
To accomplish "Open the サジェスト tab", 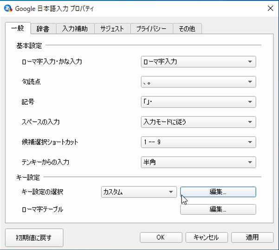I will click(x=112, y=28).
